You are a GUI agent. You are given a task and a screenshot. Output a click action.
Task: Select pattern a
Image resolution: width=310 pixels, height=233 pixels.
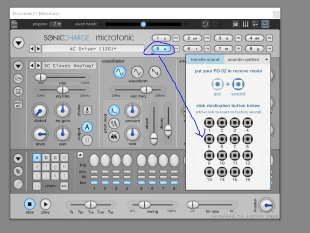click(37, 158)
